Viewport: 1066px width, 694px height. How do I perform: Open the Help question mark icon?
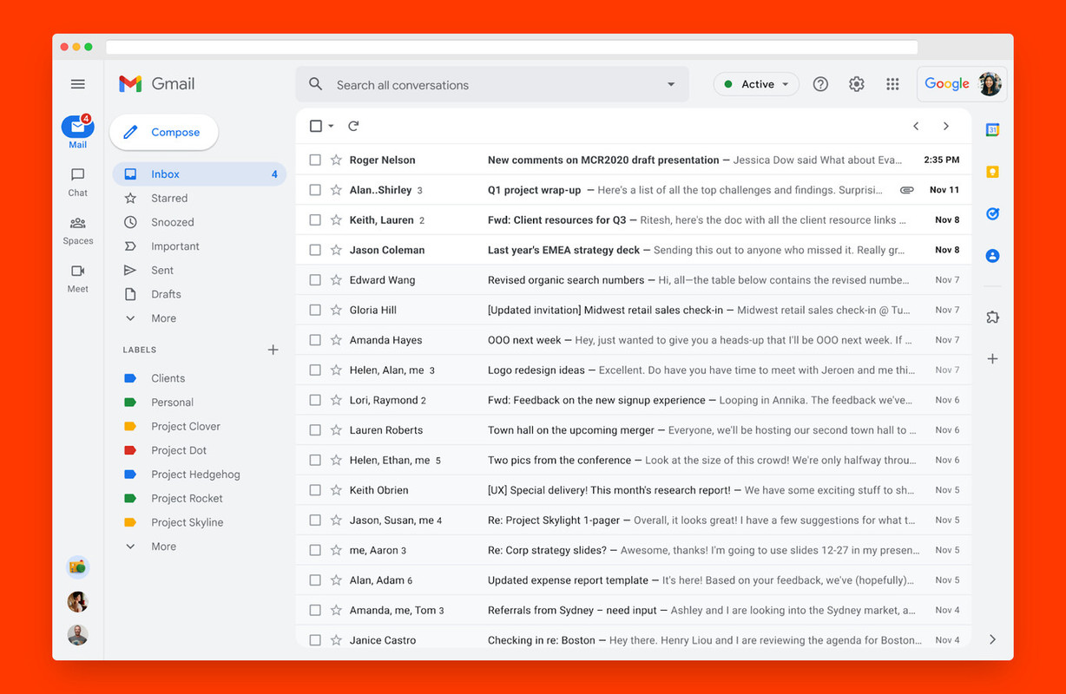point(820,84)
